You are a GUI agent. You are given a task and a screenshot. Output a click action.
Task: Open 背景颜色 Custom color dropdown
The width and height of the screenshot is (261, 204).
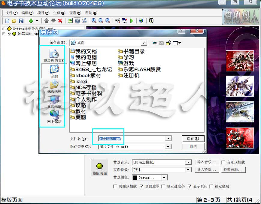pyautogui.click(x=164, y=178)
